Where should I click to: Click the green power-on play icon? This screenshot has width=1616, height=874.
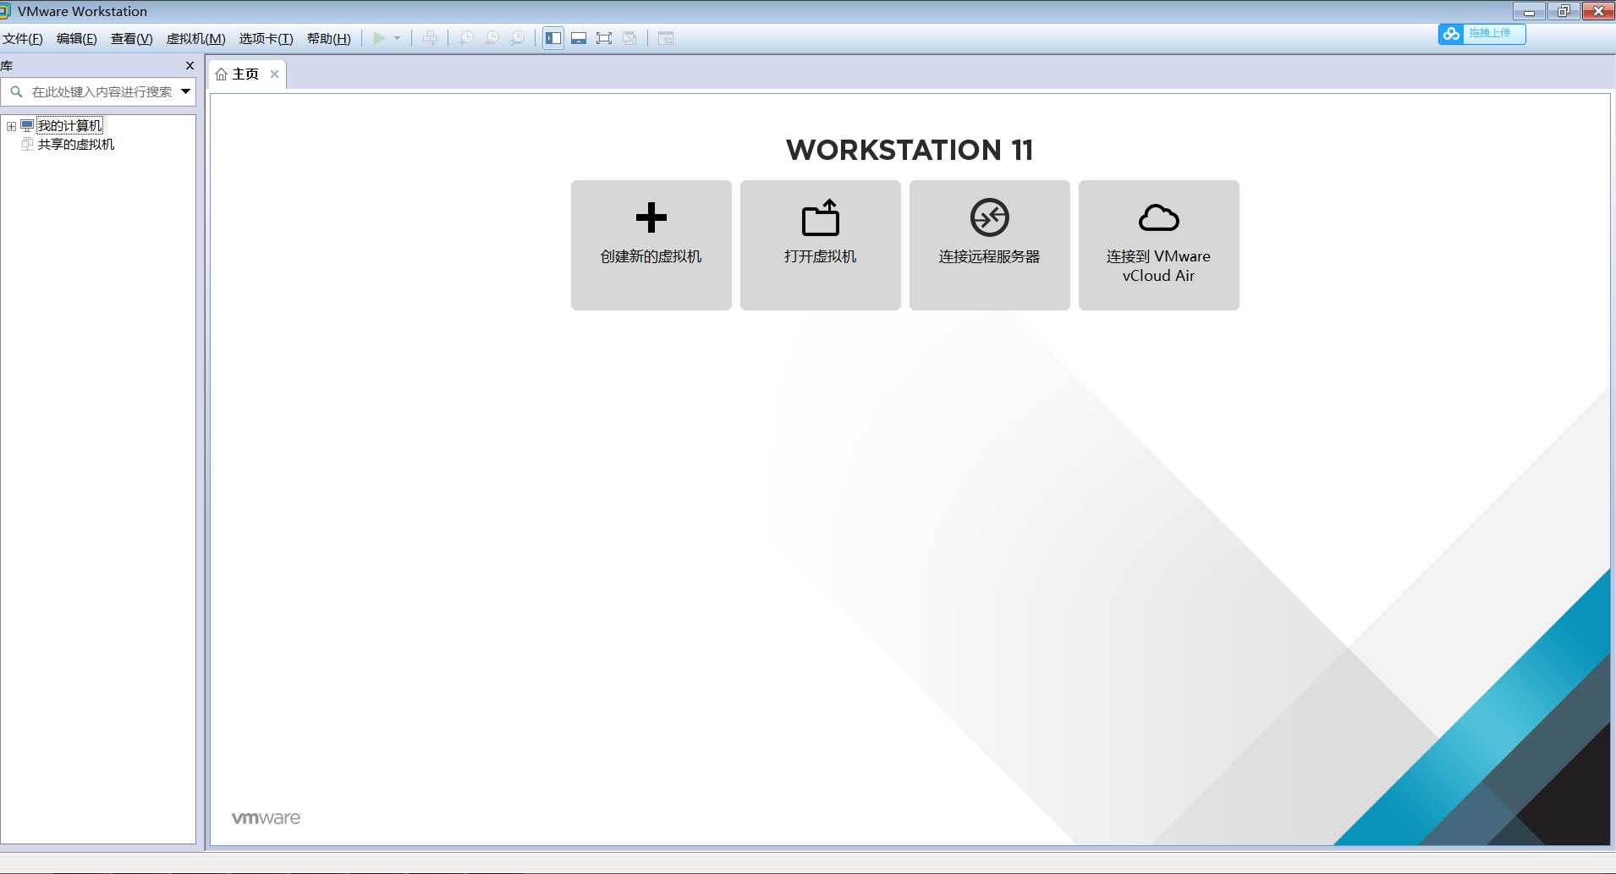379,38
